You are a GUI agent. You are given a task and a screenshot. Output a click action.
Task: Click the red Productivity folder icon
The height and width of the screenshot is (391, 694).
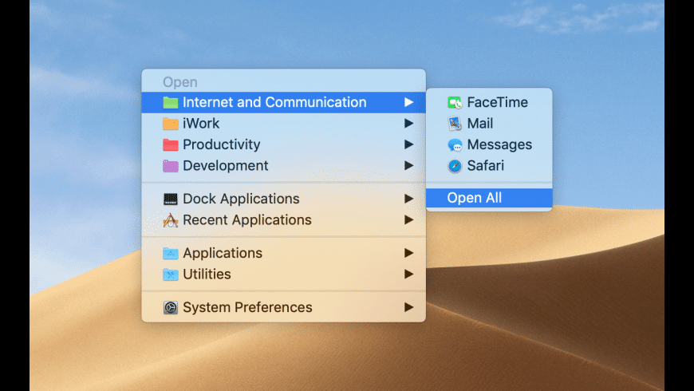(171, 144)
